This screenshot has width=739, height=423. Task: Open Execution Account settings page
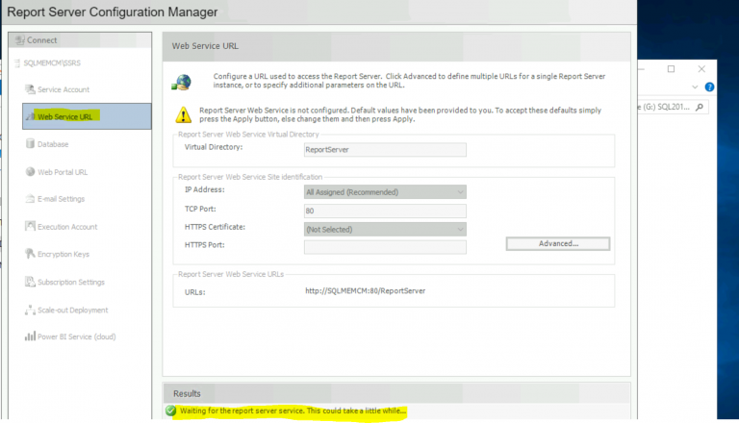click(x=67, y=227)
